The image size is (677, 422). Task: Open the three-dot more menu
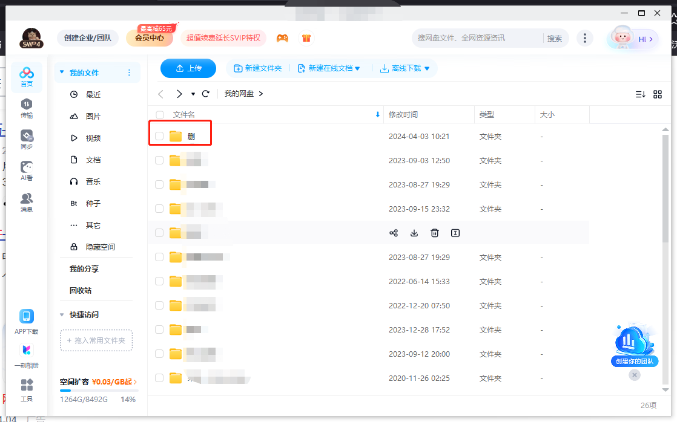tap(585, 37)
